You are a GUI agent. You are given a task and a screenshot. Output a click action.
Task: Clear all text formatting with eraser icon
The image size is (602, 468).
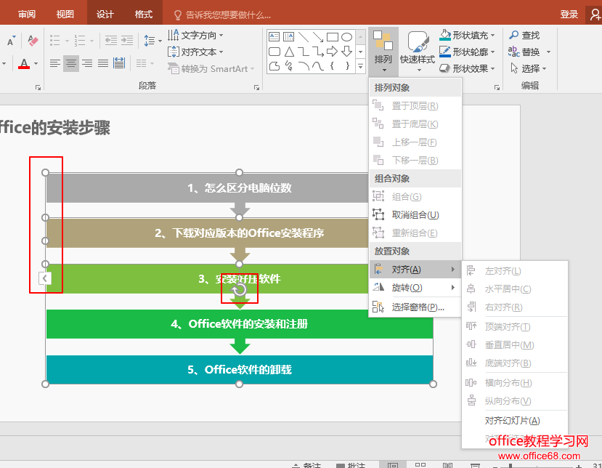[x=33, y=41]
